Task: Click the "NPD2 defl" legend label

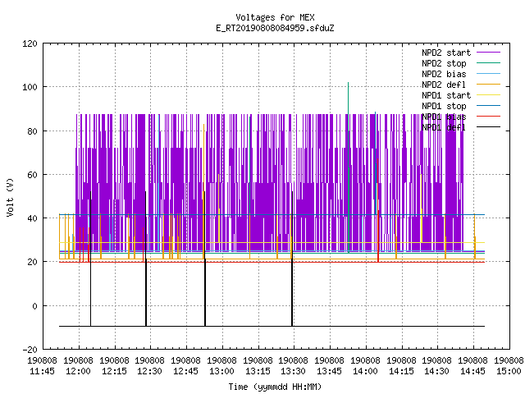Action: pyautogui.click(x=444, y=85)
